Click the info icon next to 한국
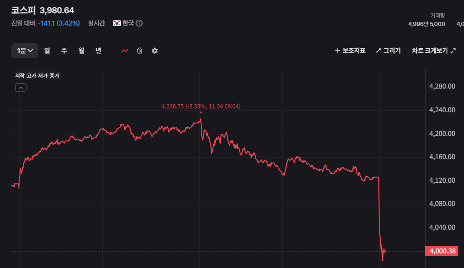 pos(139,23)
